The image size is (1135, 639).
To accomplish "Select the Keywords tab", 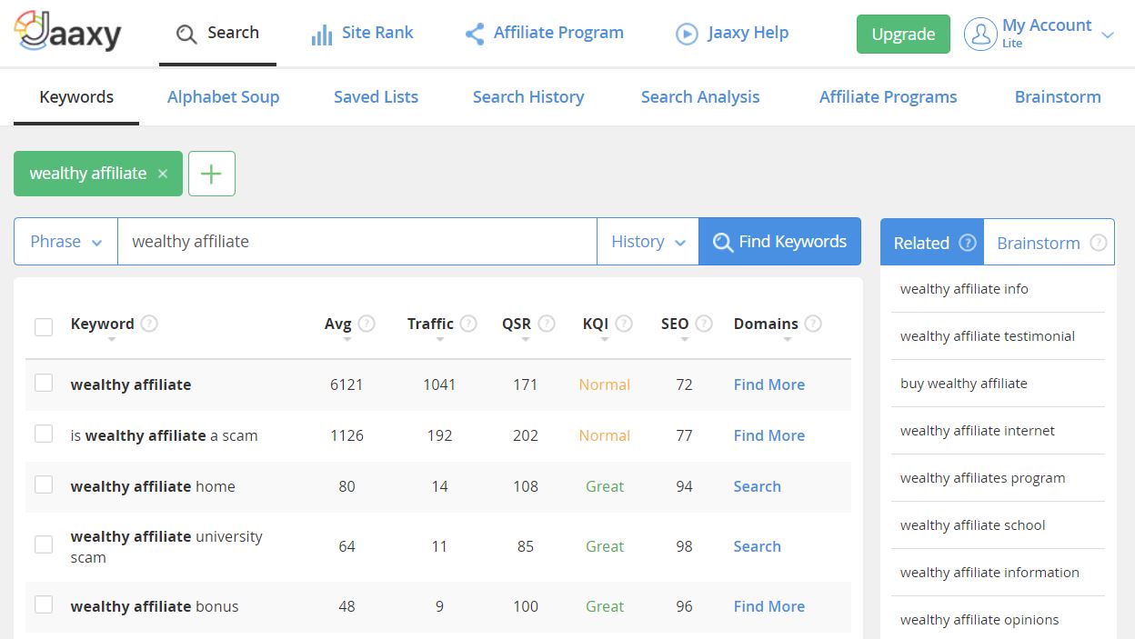I will [x=76, y=97].
